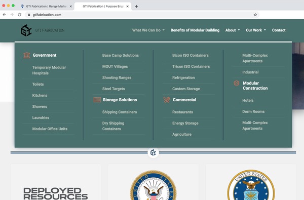Expand the What We Can Do dropdown
Screen dimensions: 304x200
coord(148,30)
